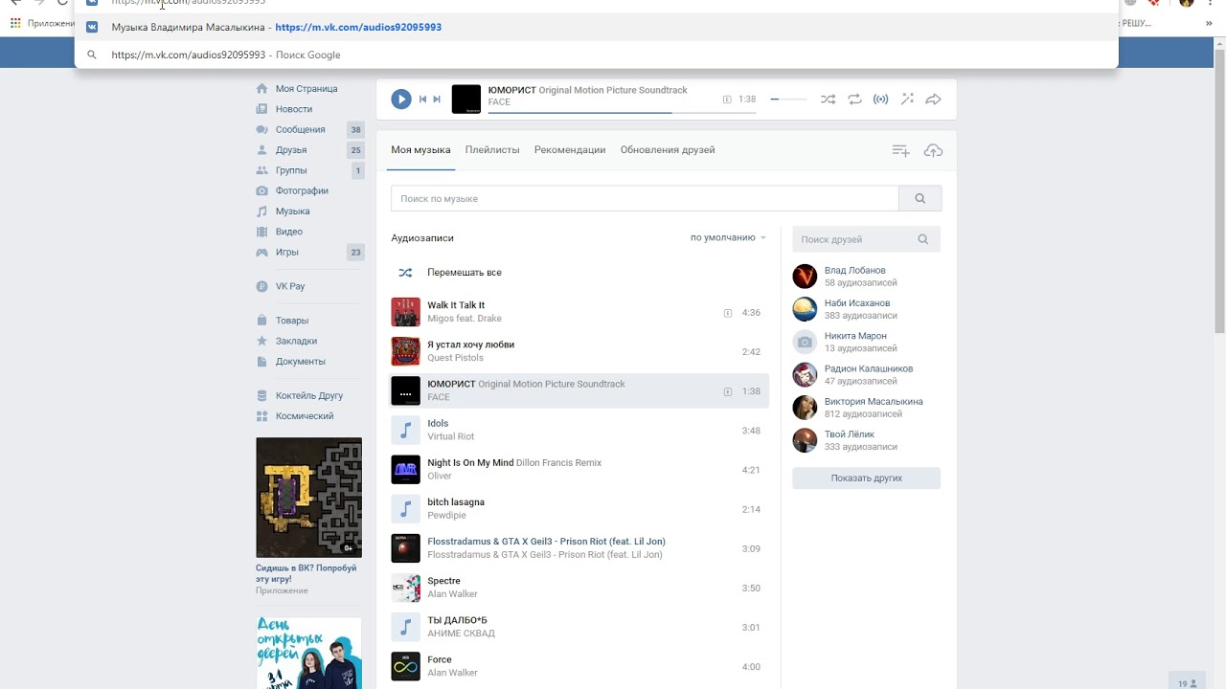Open Документы icon in sidebar
The width and height of the screenshot is (1226, 689).
pos(261,362)
